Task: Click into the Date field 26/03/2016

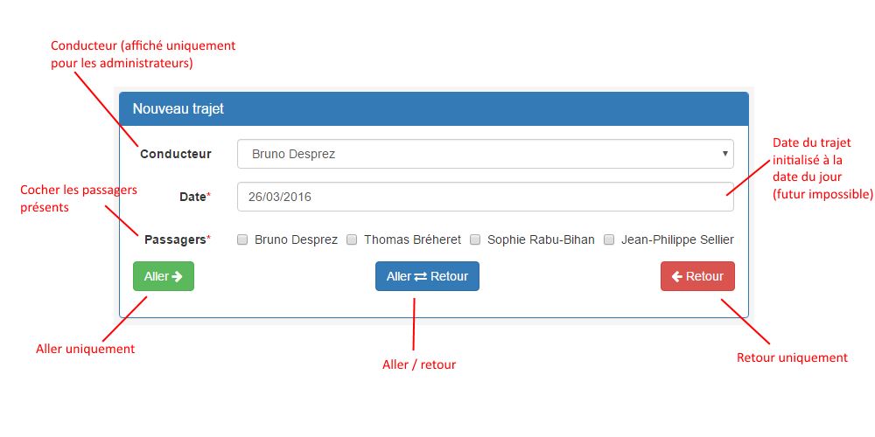Action: pos(481,197)
